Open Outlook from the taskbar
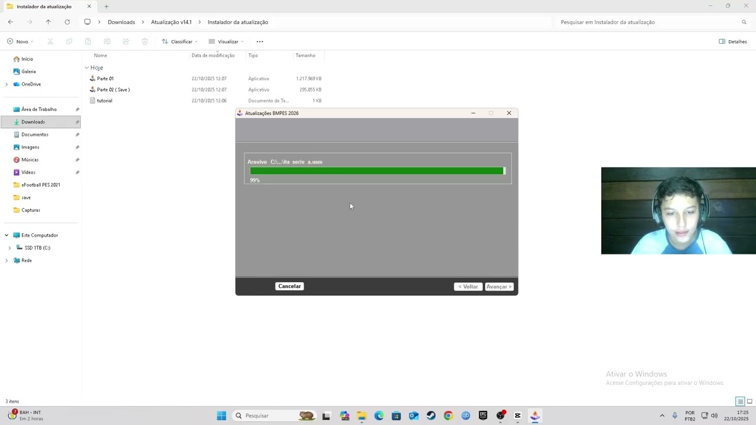 point(414,416)
